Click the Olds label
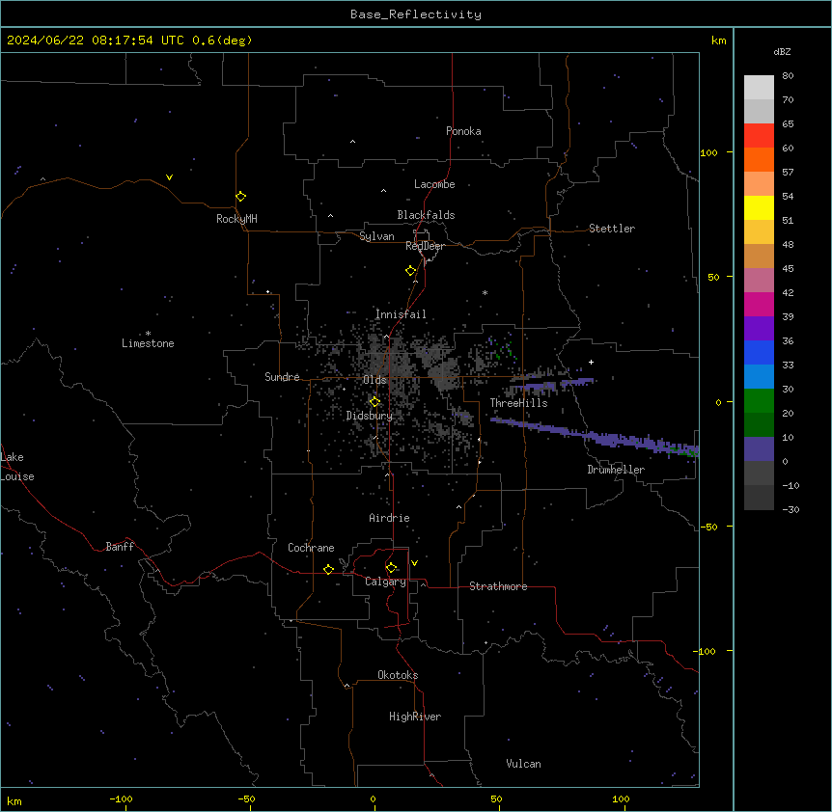 coord(374,380)
